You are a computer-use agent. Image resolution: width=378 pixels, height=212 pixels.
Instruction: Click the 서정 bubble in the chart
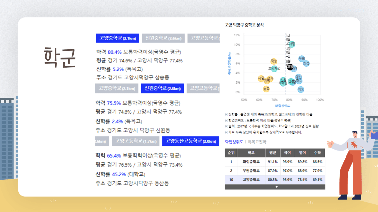pos(291,44)
